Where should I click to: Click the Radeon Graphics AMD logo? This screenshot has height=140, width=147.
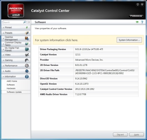16,10
